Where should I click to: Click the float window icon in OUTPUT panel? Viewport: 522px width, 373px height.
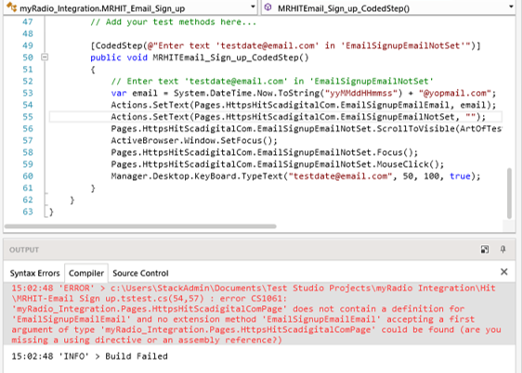point(485,250)
